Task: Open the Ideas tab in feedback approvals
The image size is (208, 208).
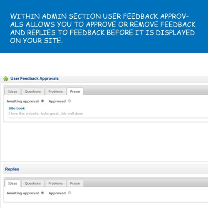Action: coord(12,92)
